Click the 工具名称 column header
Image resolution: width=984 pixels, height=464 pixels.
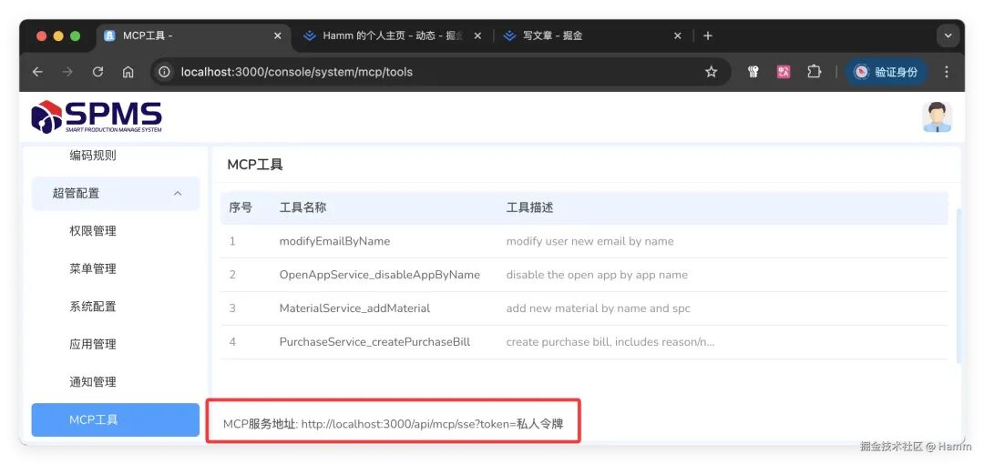302,207
